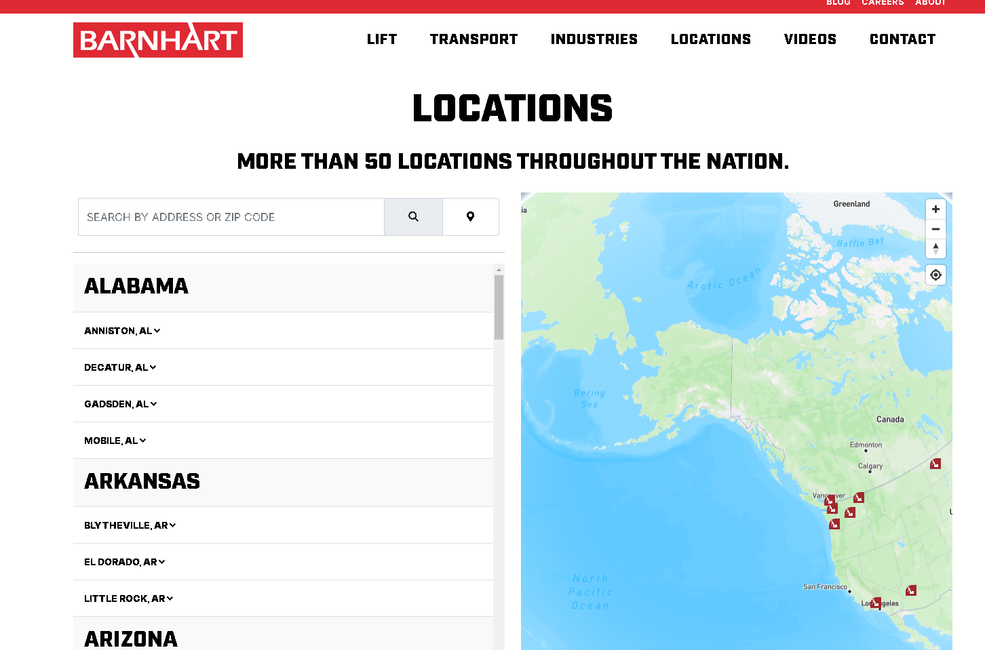Click the locations list scrollbar thumb
Image resolution: width=985 pixels, height=650 pixels.
(499, 307)
